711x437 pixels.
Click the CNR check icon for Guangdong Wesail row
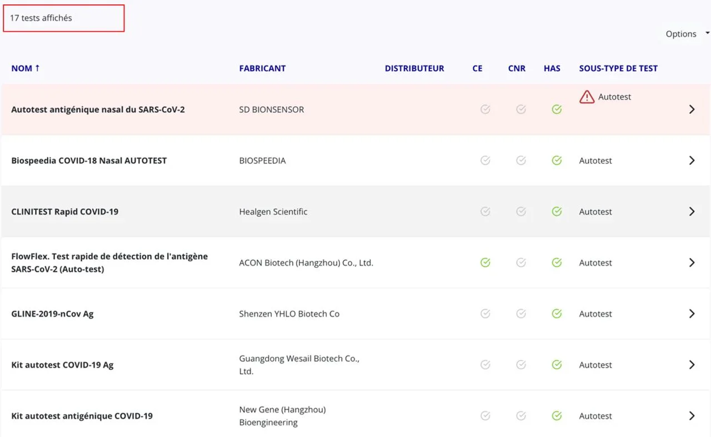(x=521, y=365)
